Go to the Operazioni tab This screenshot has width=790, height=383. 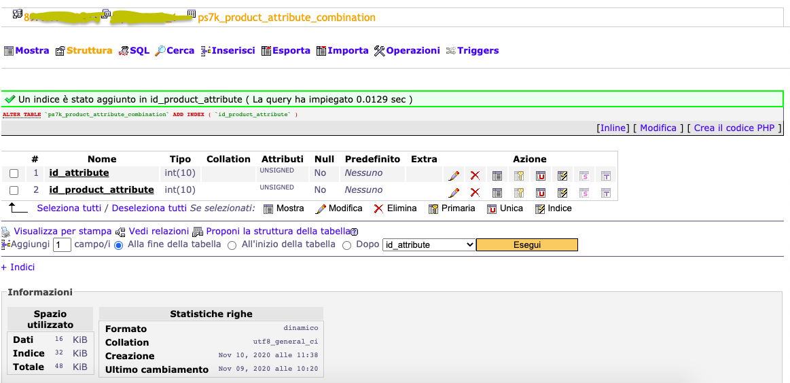(407, 50)
